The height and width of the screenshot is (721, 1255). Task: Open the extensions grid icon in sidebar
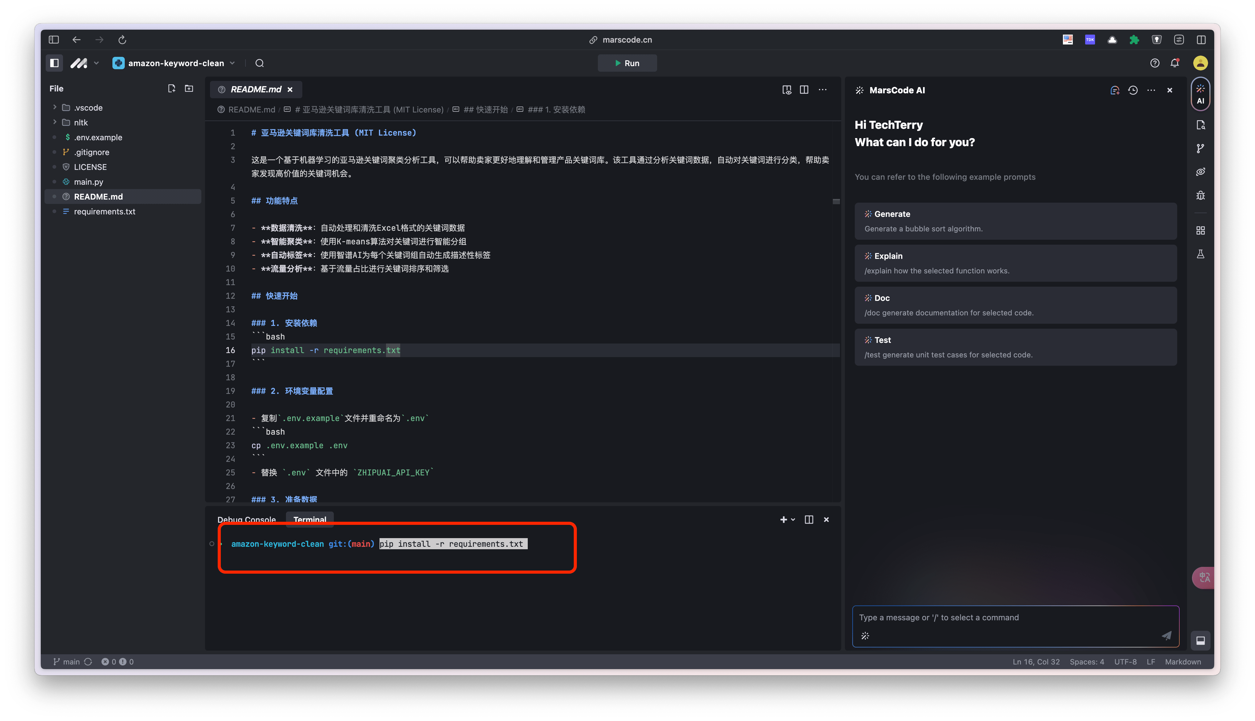[1201, 230]
